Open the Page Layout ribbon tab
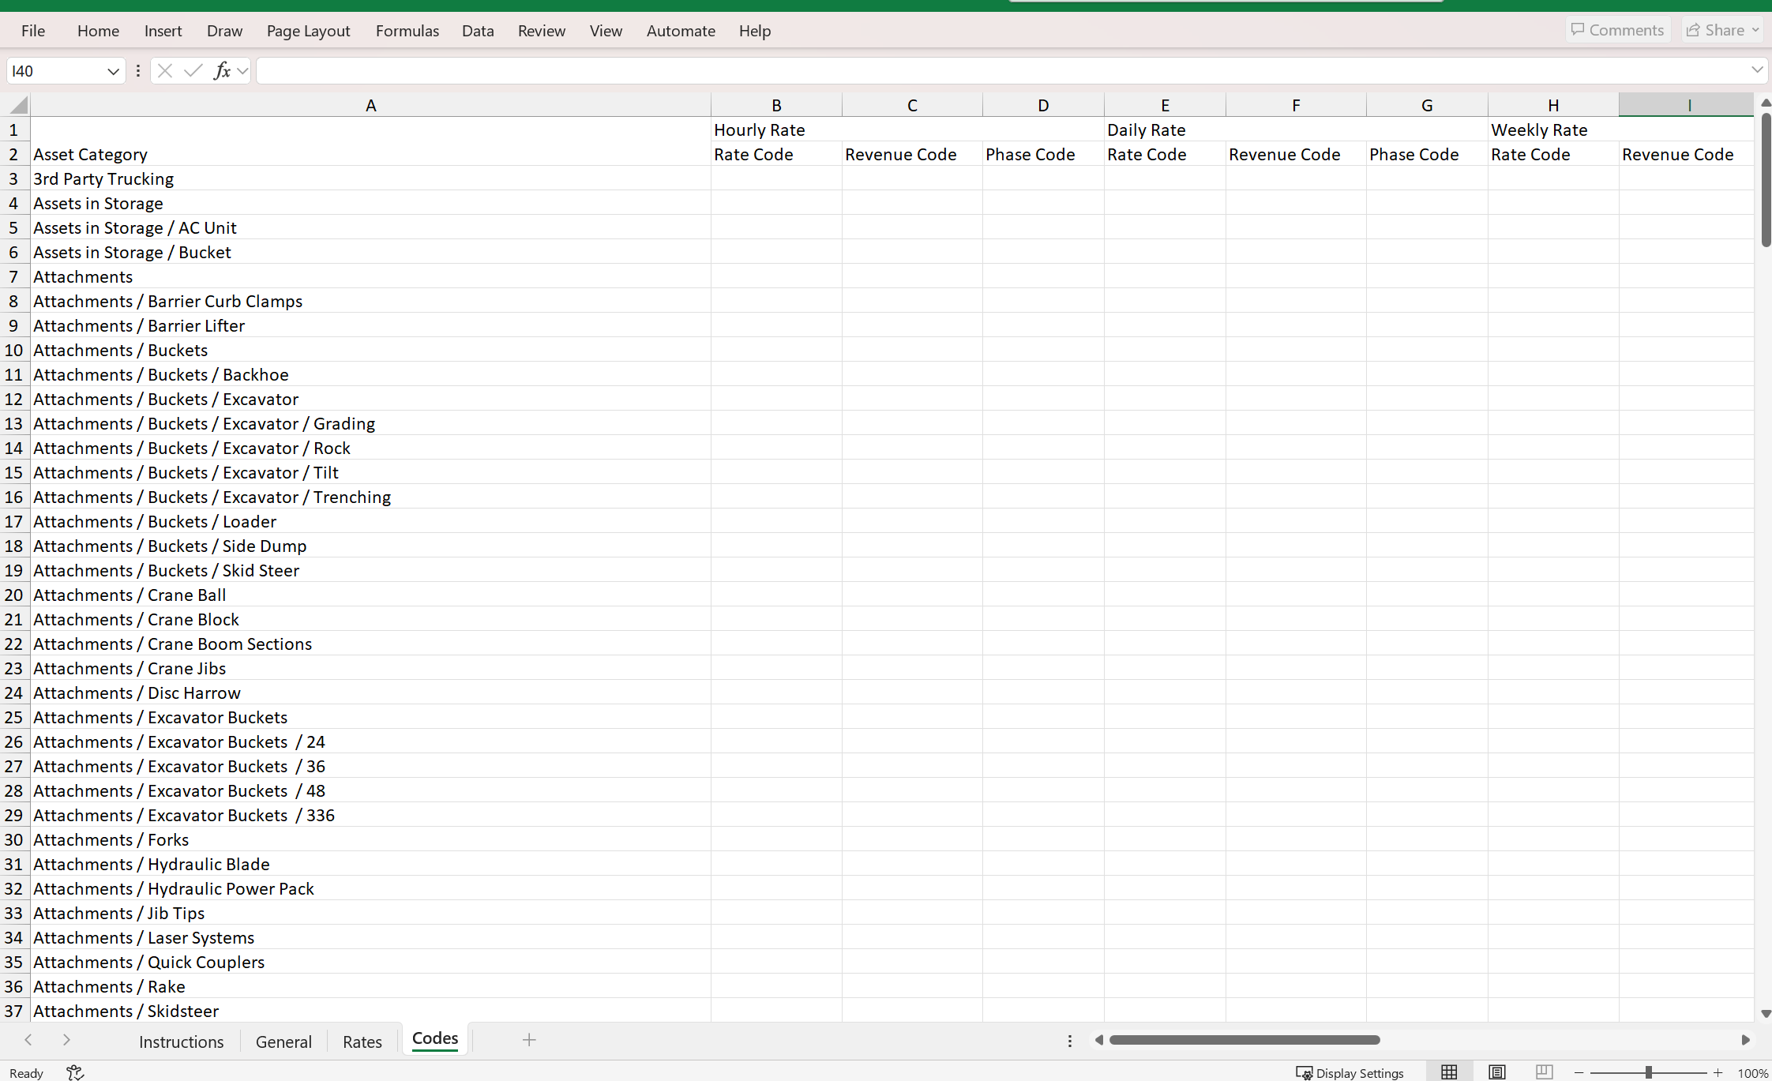The height and width of the screenshot is (1081, 1772). point(309,31)
